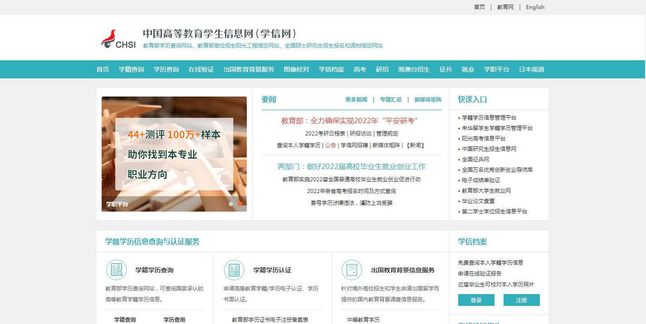This screenshot has width=646, height=324.
Task: Open the 学籍学历认证 service icon
Action: point(234,270)
